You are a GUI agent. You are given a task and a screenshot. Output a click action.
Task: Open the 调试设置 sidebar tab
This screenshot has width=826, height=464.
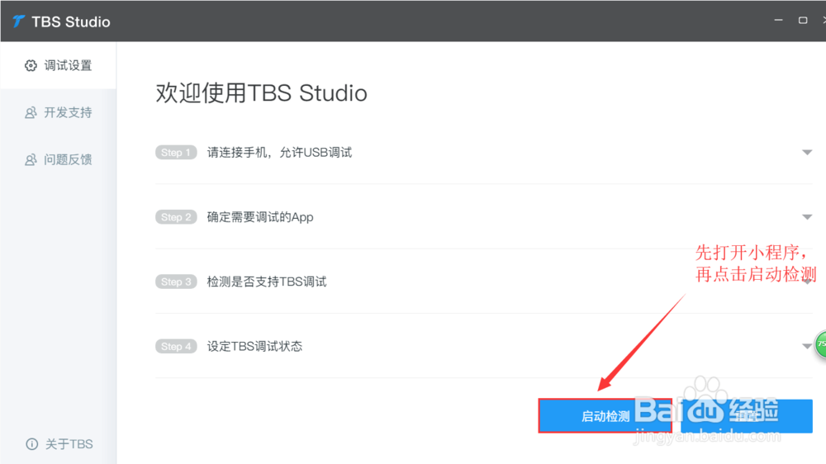tap(59, 65)
